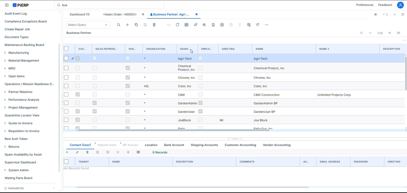
Task: Toggle Customer checkbox for Agri-Tech row
Action: [78, 58]
